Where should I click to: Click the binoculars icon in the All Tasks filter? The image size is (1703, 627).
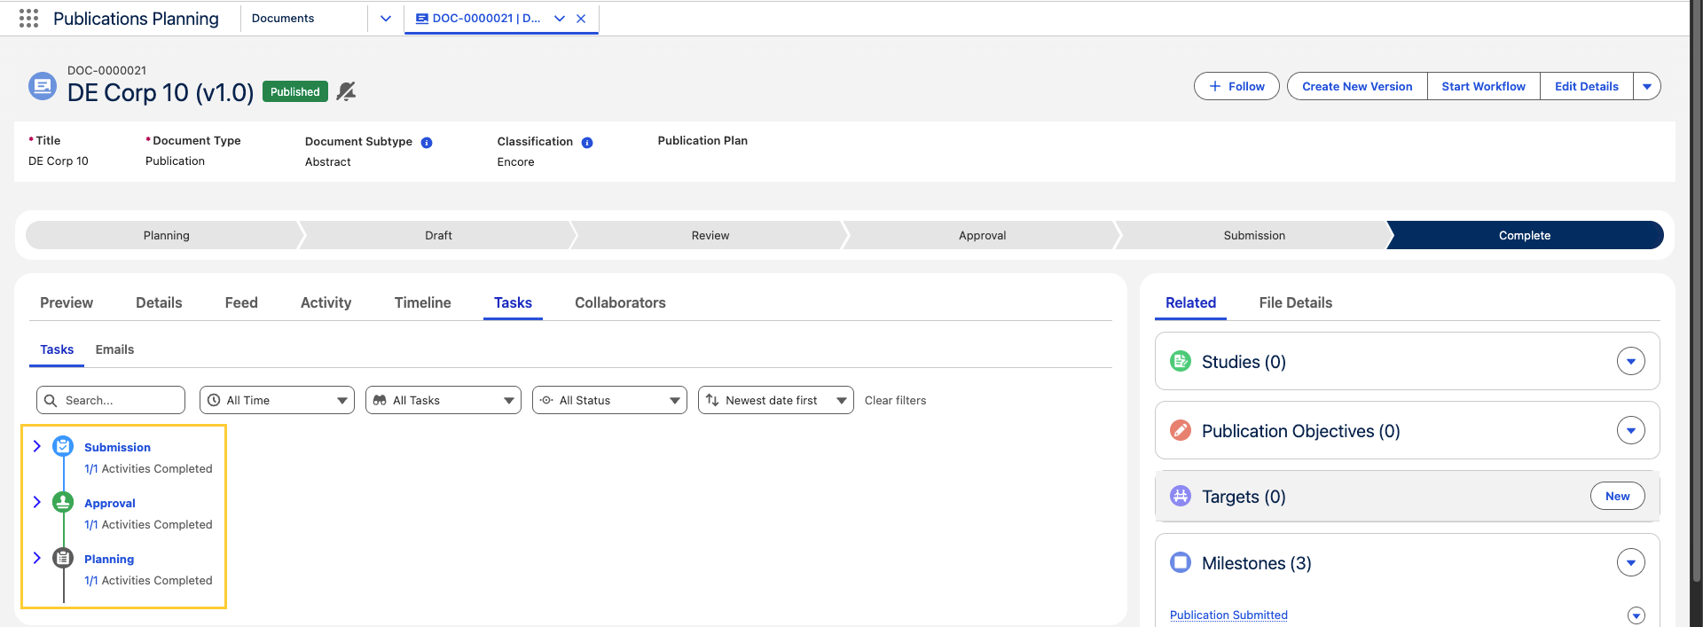click(380, 400)
